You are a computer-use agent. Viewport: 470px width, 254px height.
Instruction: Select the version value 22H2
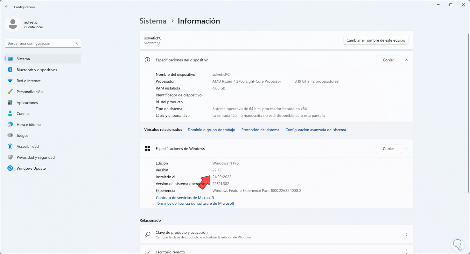coord(217,170)
